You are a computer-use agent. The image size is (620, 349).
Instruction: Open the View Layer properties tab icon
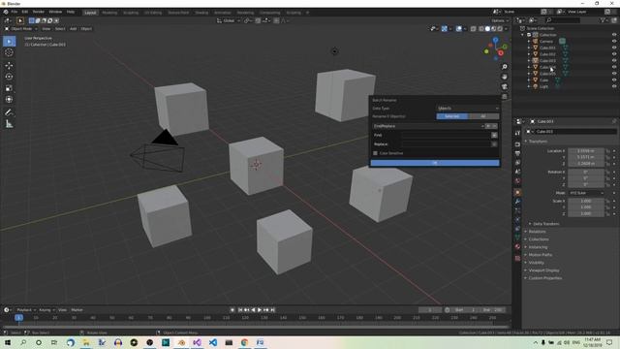(x=517, y=162)
